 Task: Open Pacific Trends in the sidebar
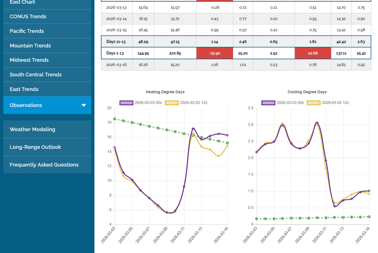(27, 31)
